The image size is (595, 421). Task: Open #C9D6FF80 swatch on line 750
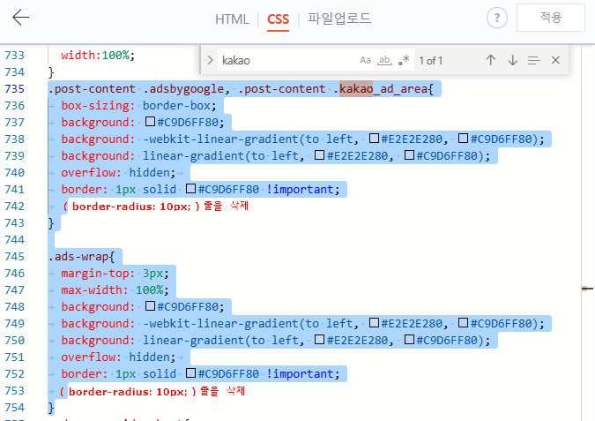click(x=409, y=339)
